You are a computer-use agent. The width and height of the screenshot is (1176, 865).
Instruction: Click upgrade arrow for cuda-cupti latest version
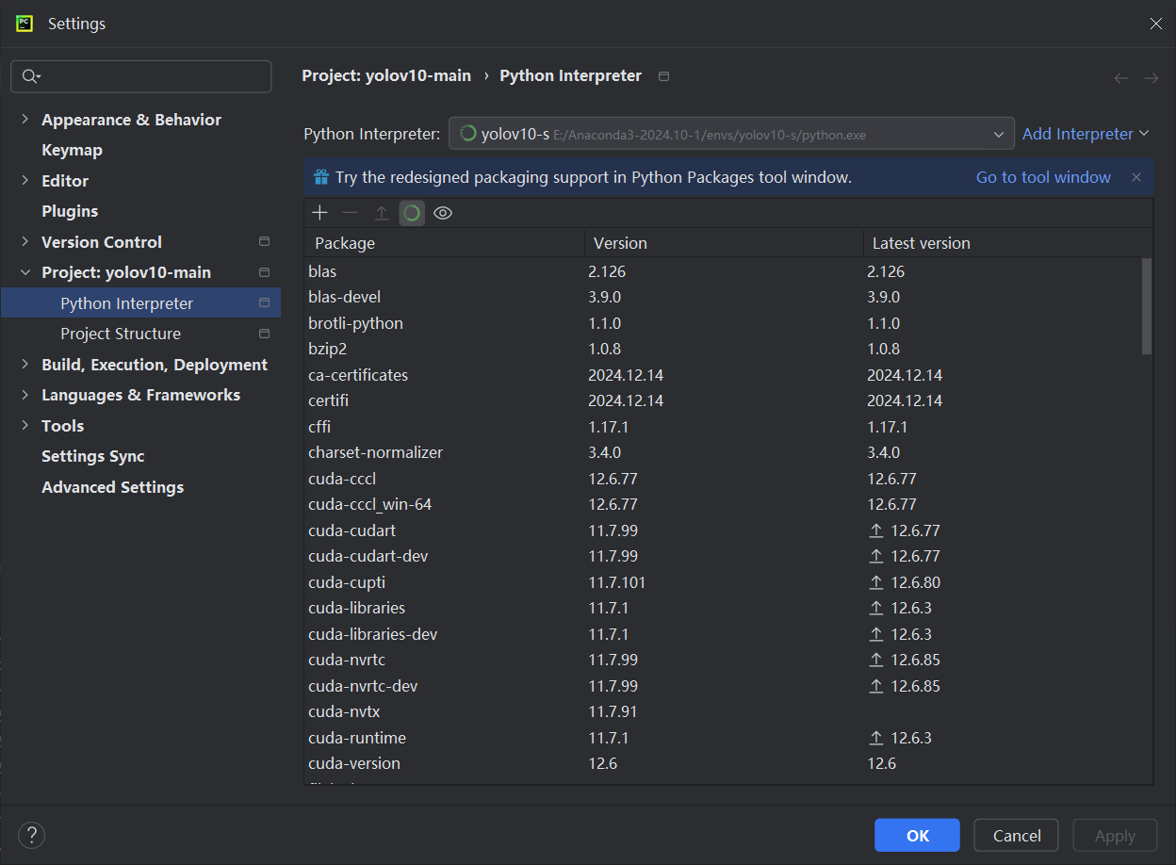876,582
